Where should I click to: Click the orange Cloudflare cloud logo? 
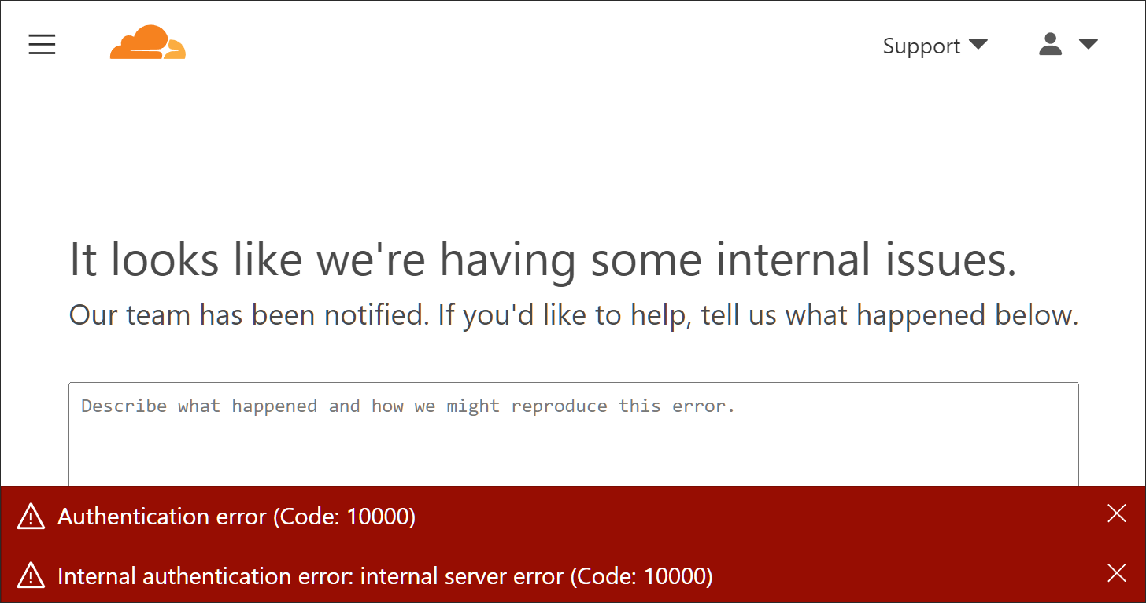point(148,43)
